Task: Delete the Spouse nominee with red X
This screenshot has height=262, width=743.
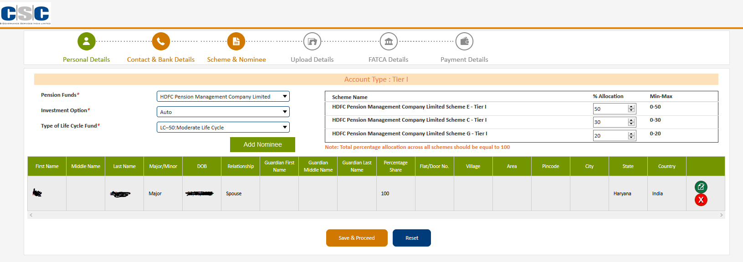Action: [x=701, y=200]
